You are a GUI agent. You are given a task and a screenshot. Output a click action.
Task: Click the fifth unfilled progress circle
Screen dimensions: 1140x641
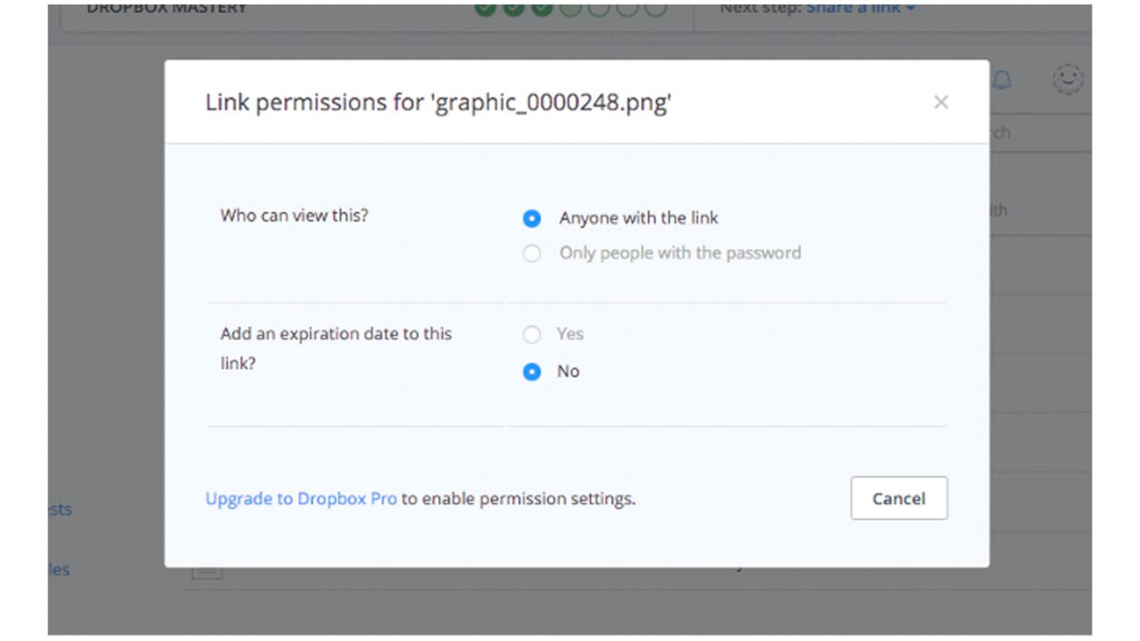tap(599, 9)
